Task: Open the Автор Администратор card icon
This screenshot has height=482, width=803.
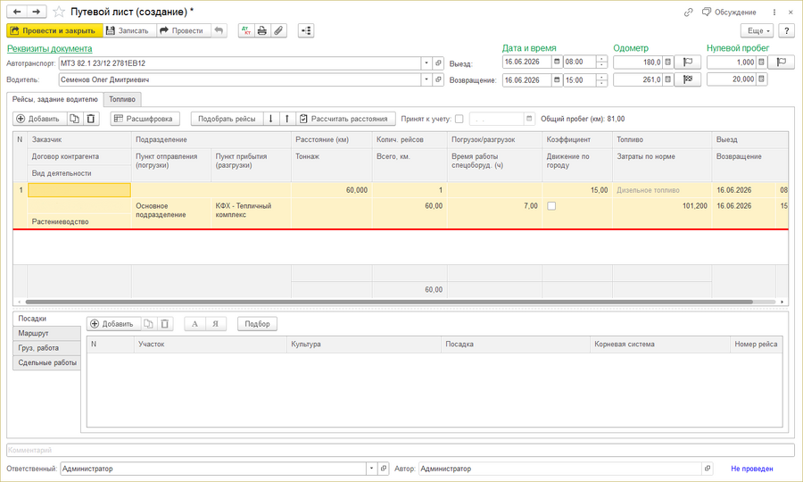Action: pyautogui.click(x=708, y=469)
